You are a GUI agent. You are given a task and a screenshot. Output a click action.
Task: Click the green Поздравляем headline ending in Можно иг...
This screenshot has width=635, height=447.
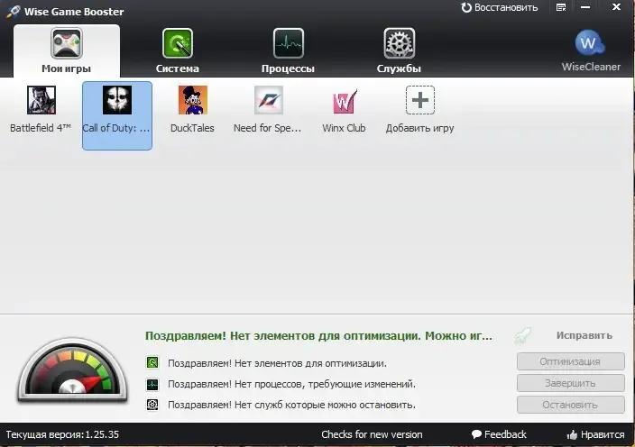(318, 336)
